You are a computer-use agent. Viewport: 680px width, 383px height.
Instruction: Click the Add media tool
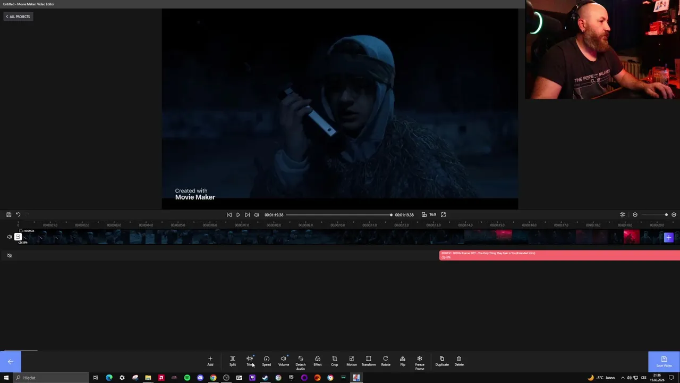pyautogui.click(x=210, y=361)
